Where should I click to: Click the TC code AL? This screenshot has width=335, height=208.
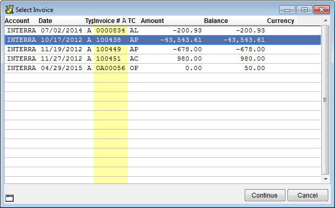(134, 30)
